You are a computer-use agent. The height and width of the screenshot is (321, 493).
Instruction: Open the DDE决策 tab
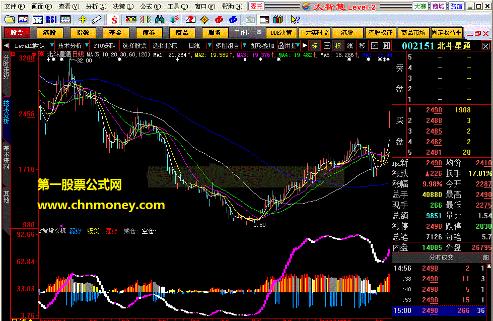coord(281,33)
